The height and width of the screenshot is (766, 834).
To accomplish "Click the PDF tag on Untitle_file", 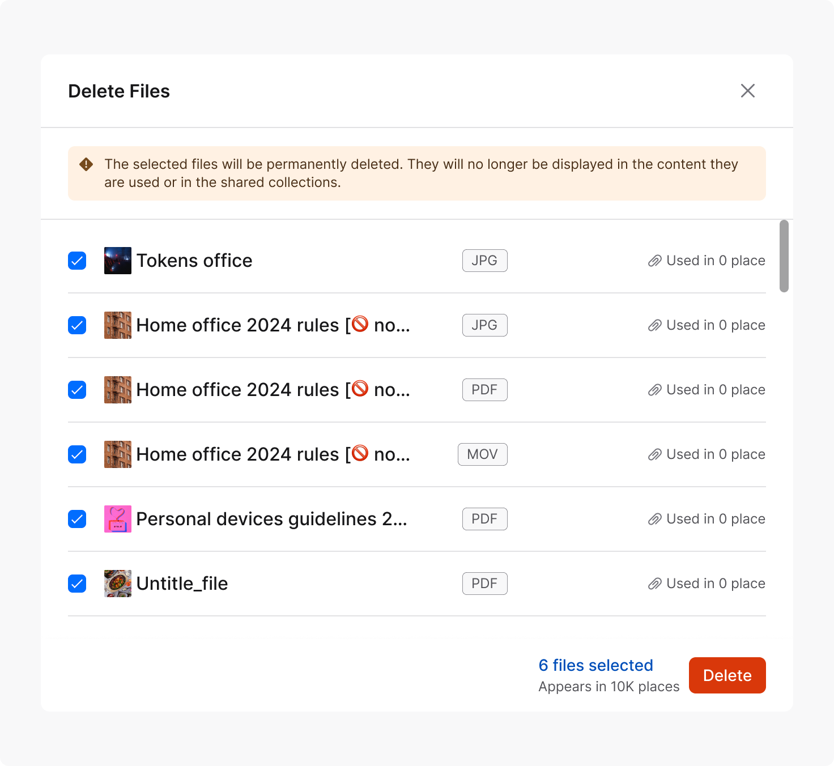I will pos(485,584).
